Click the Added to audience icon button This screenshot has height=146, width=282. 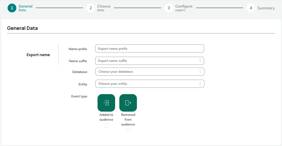coord(106,103)
